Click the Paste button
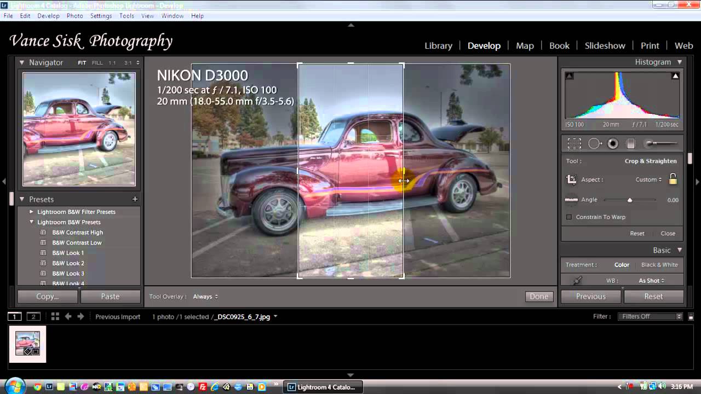Viewport: 701px width, 394px height. [x=110, y=297]
